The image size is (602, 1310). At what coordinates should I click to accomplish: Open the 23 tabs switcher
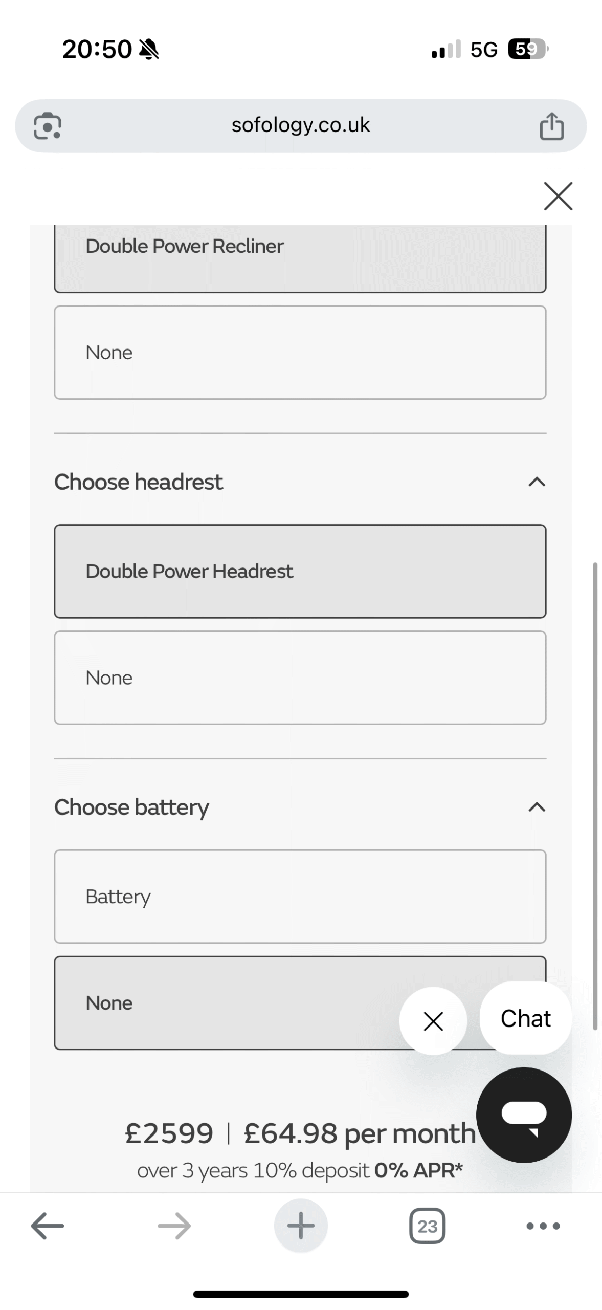[427, 1226]
